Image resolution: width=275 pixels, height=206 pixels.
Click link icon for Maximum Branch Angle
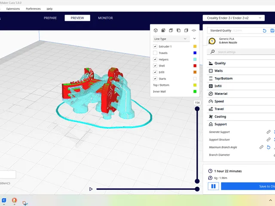click(261, 147)
